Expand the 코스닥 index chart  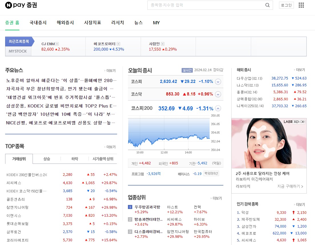coord(218,94)
